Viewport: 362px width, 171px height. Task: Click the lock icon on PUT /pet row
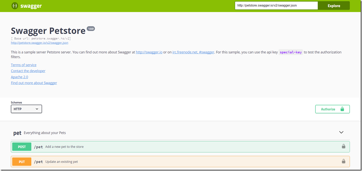click(344, 161)
